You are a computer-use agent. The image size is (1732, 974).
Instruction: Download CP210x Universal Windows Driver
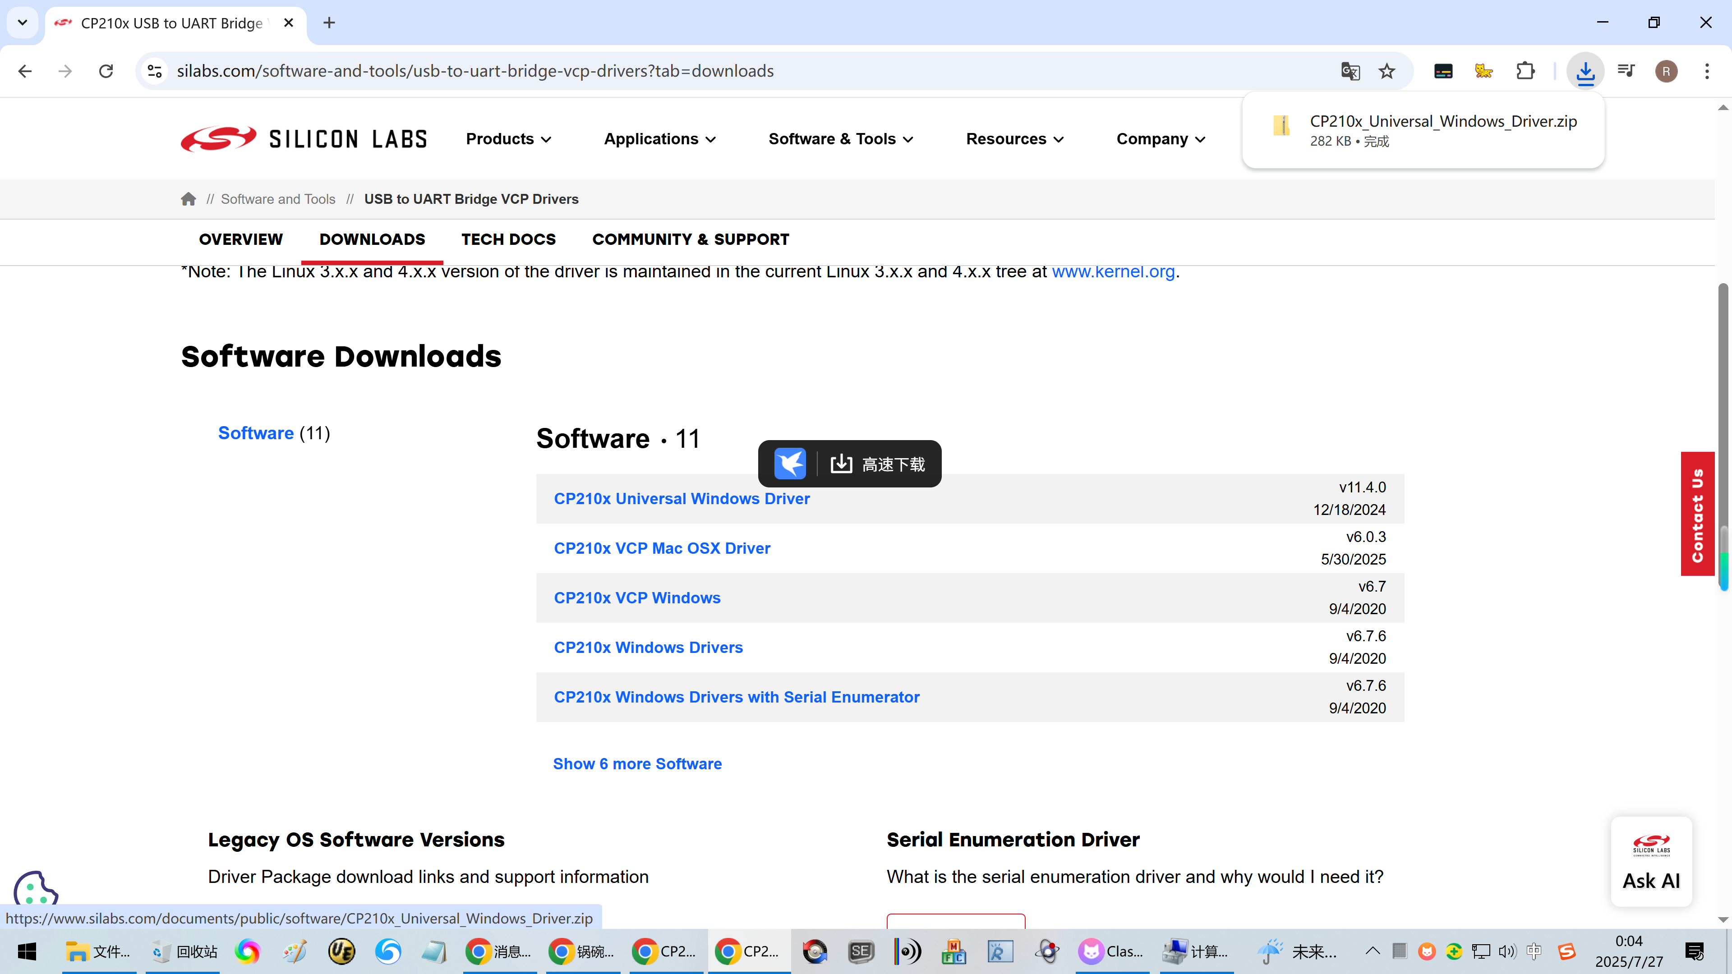click(682, 499)
